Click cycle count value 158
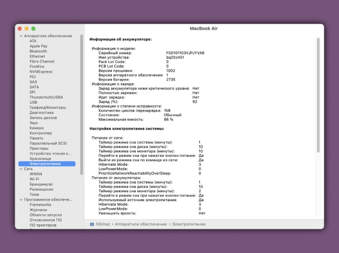339x253 pixels. point(167,110)
